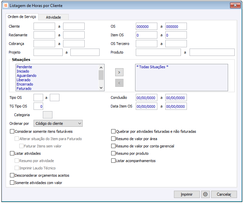Image resolution: width=244 pixels, height=204 pixels.
Task: Open the Ordenar por dropdown
Action: [58, 123]
